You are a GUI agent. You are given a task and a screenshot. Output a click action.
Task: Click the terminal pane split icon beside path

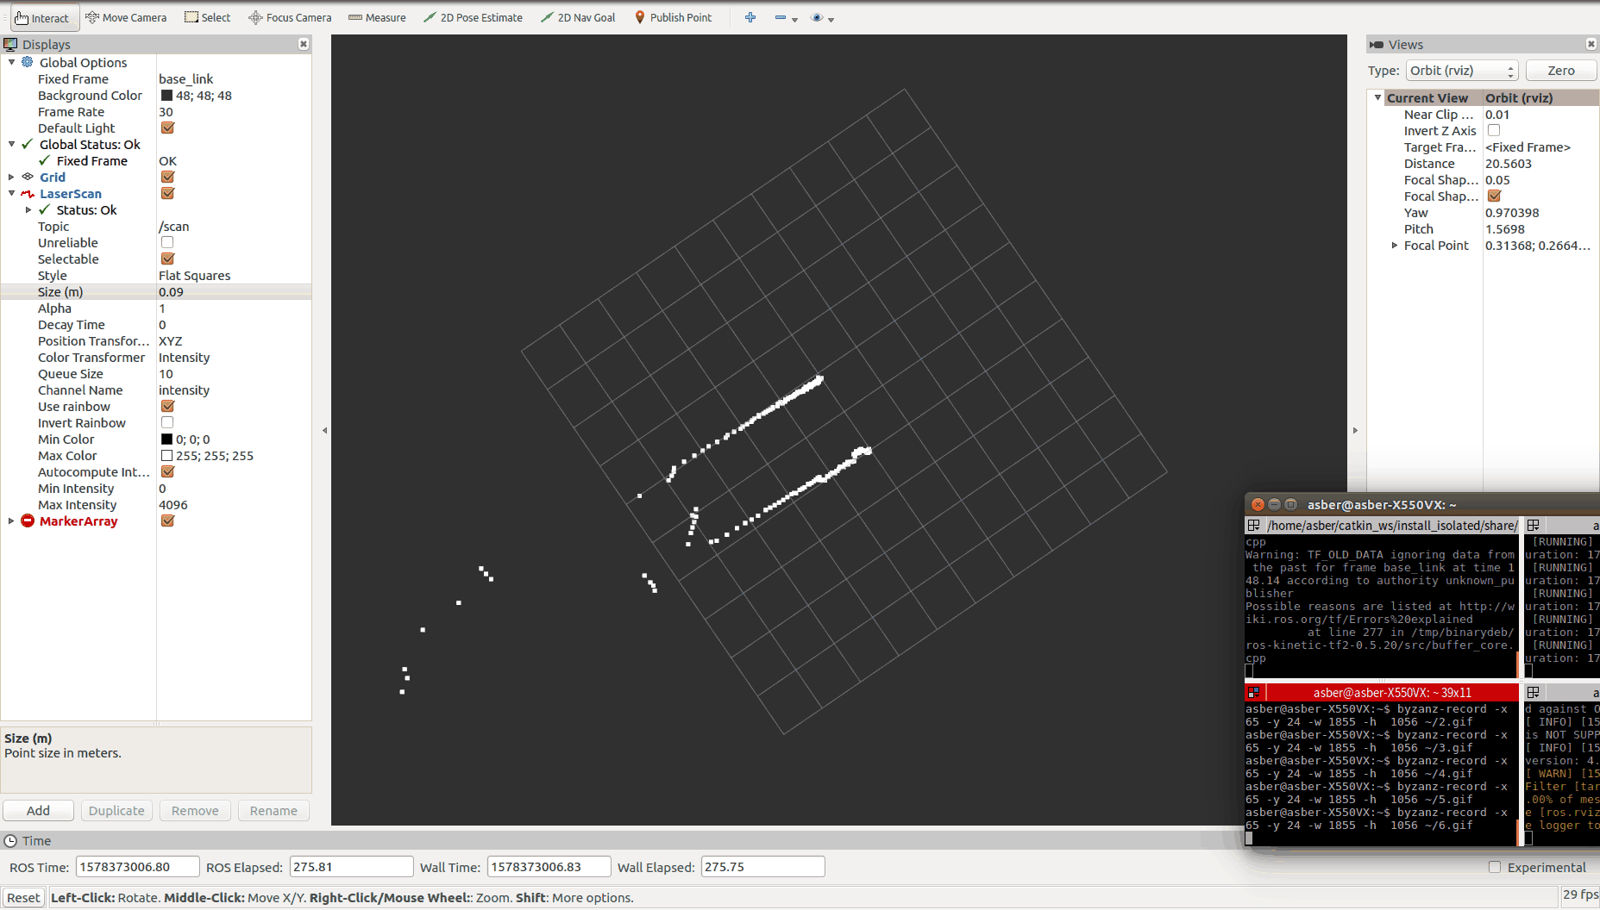coord(1253,525)
